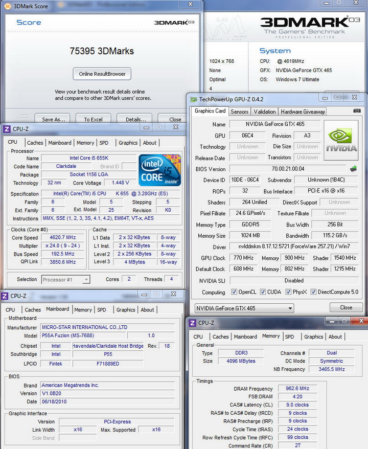Toggle the PhysX checkbox
This screenshot has height=449, width=368.
point(288,292)
